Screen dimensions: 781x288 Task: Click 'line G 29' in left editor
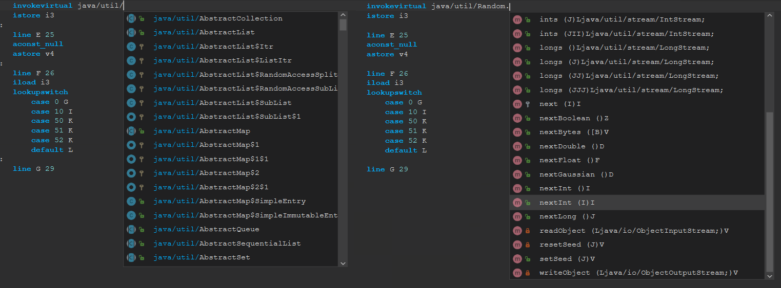(33, 169)
